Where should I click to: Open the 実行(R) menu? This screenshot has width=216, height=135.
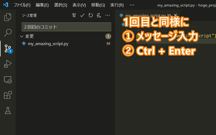point(117,5)
